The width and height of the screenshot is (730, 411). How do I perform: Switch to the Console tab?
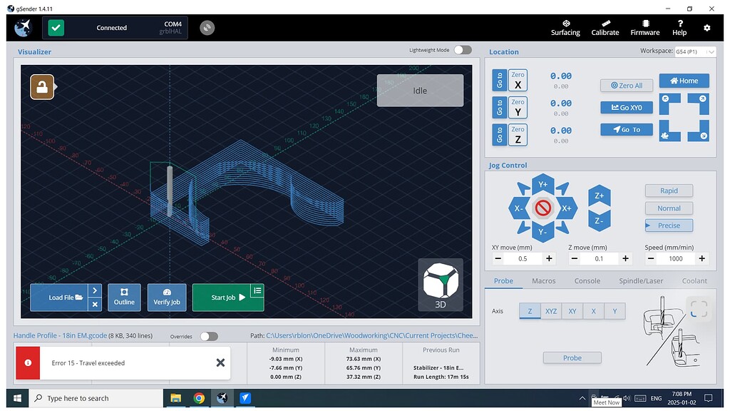(x=587, y=281)
